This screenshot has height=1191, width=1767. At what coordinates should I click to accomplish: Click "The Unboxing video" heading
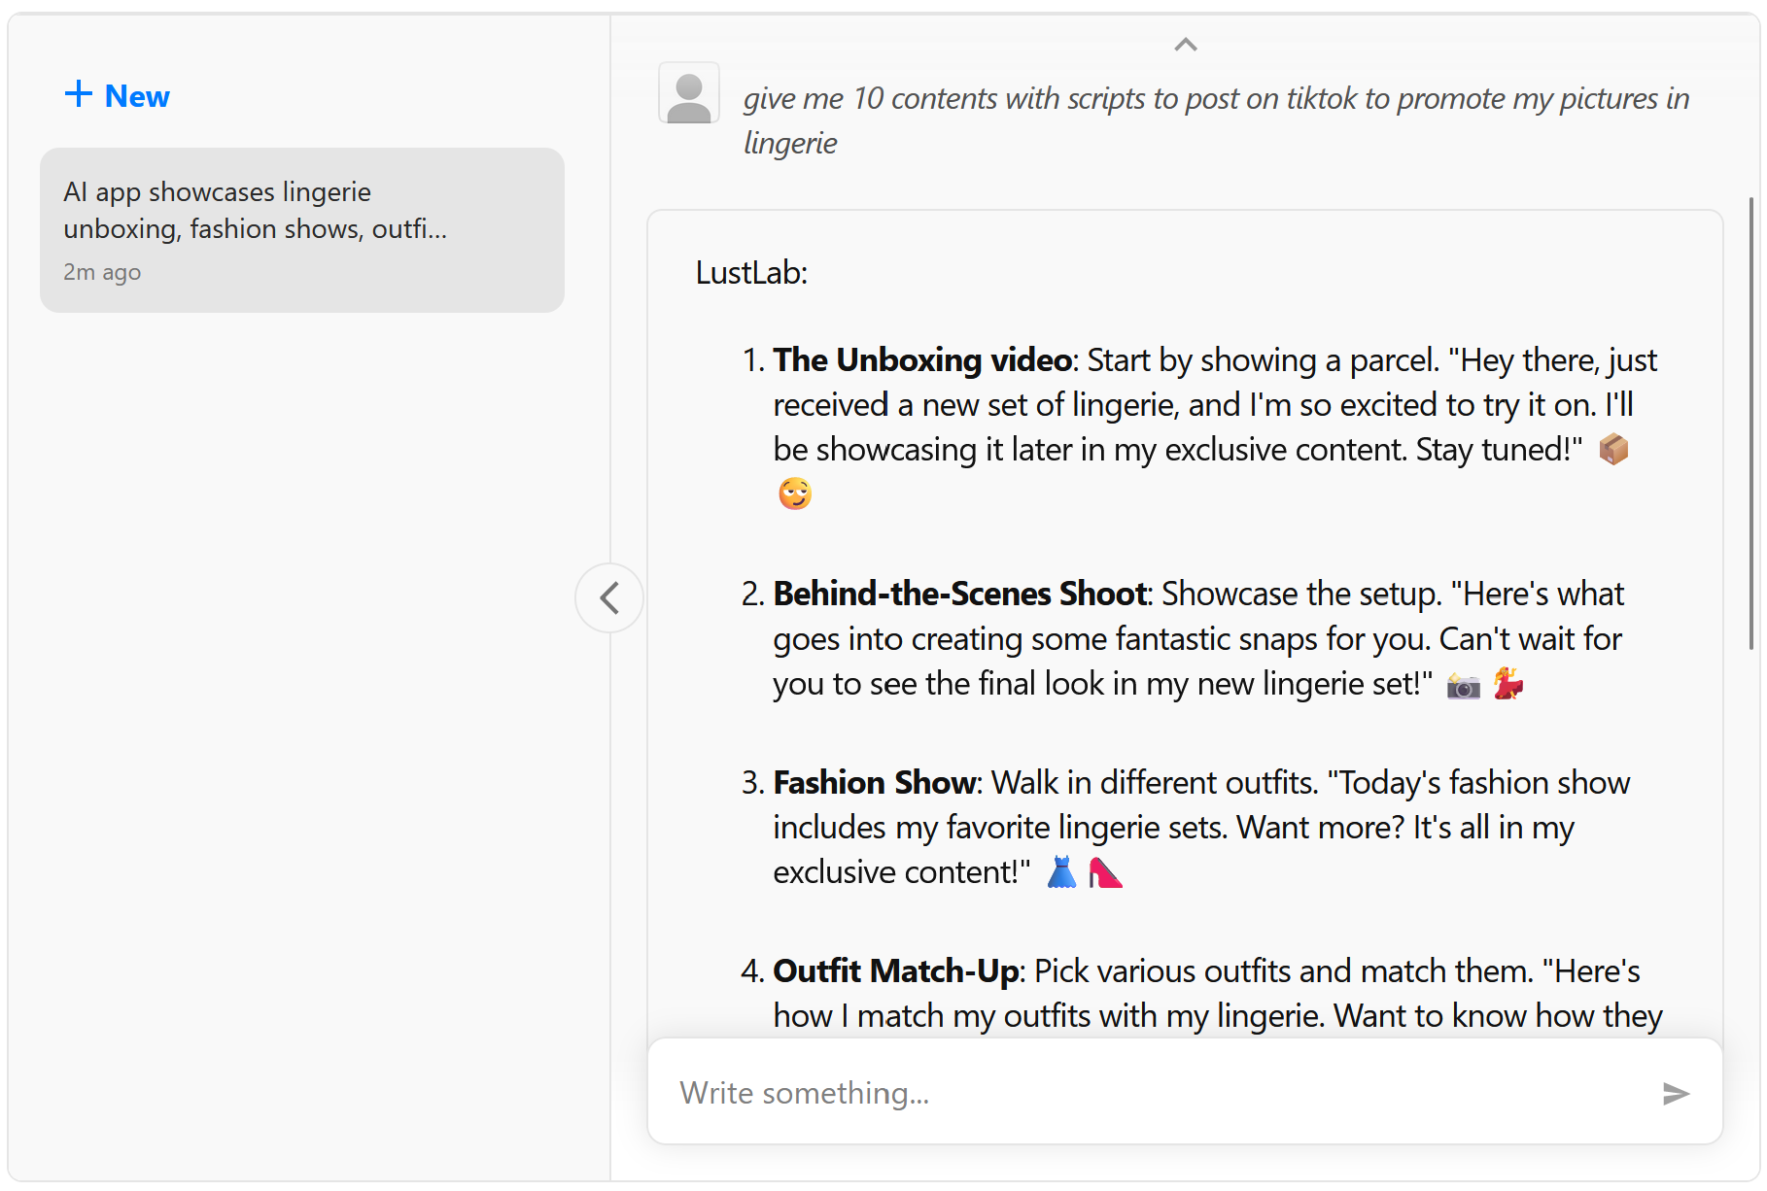[922, 360]
